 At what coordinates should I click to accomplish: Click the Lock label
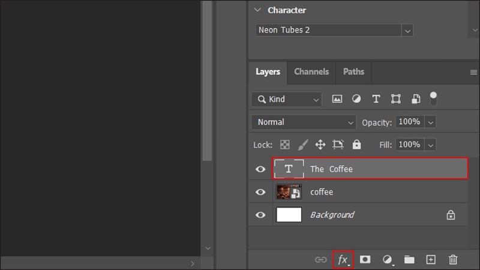(263, 145)
